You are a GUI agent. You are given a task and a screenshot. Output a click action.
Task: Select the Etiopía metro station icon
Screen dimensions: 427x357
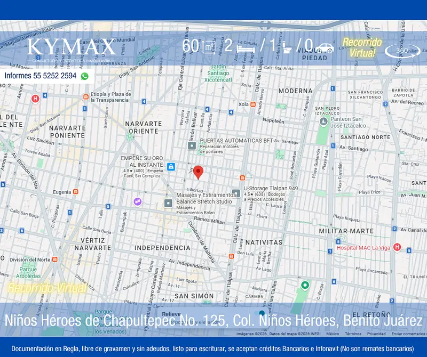click(x=86, y=97)
